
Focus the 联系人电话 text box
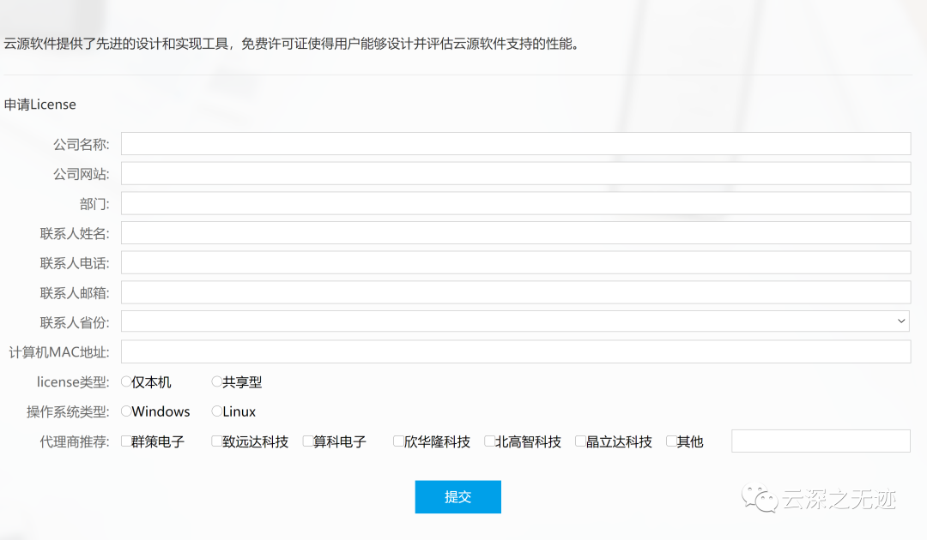[x=516, y=262]
